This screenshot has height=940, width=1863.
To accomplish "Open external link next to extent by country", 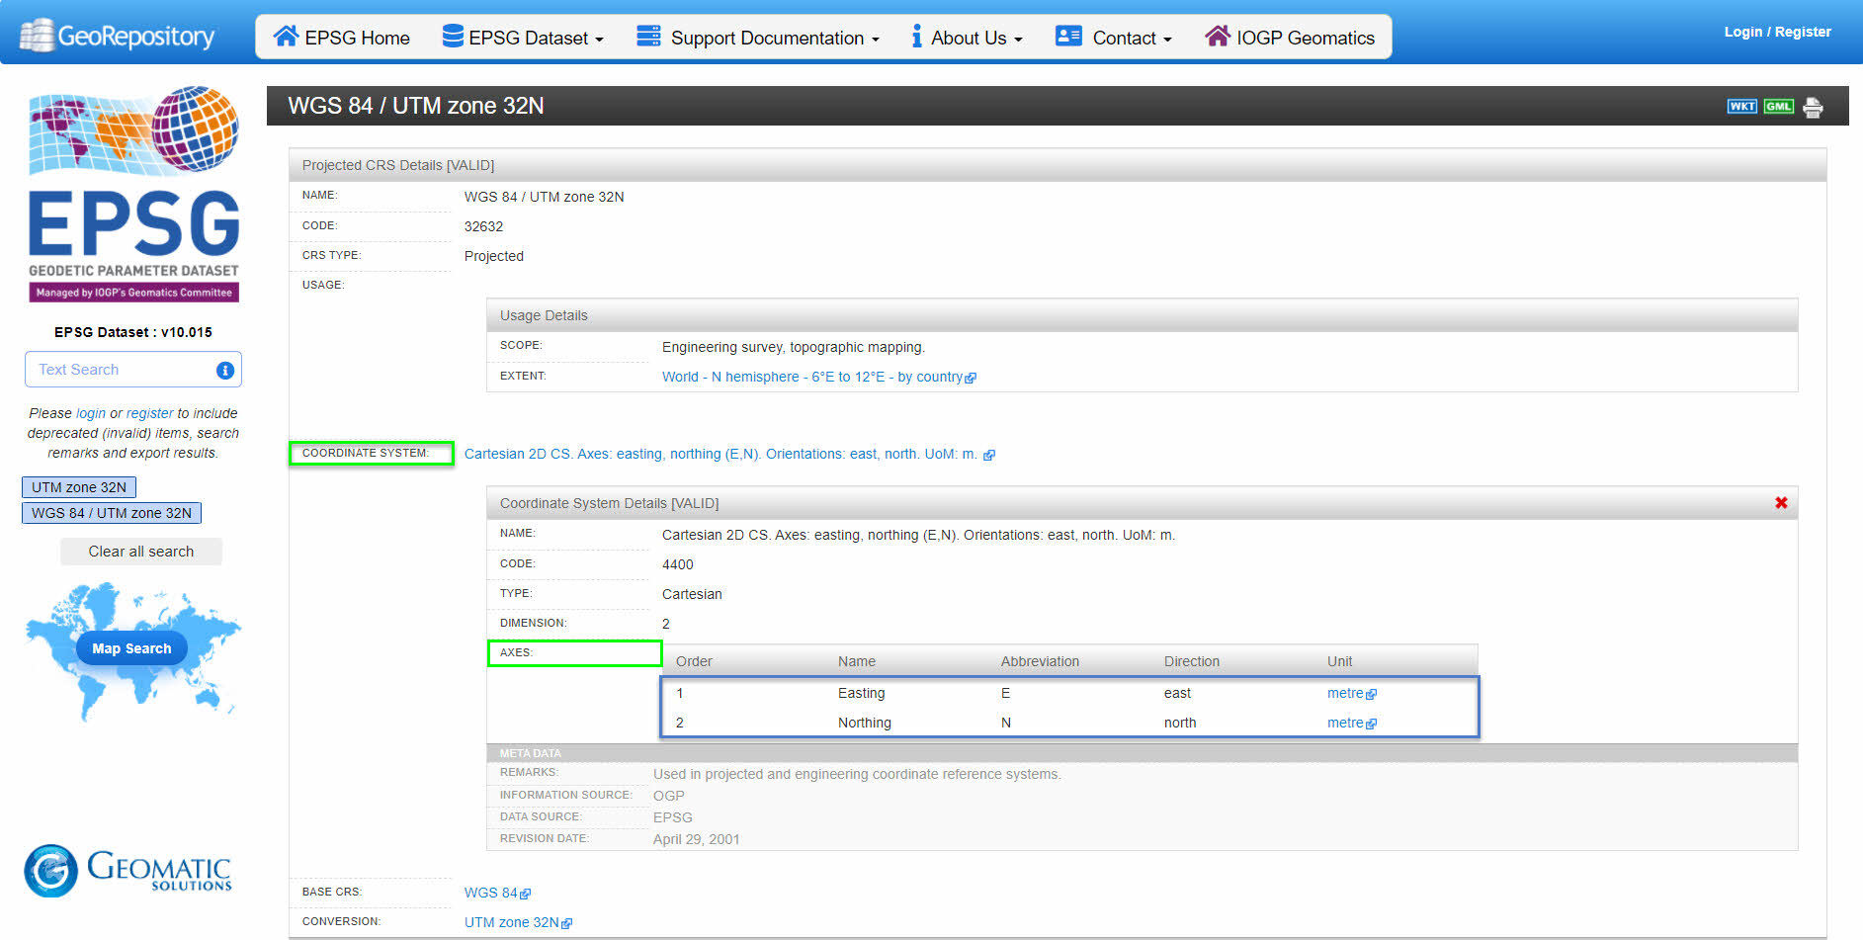I will click(x=971, y=377).
